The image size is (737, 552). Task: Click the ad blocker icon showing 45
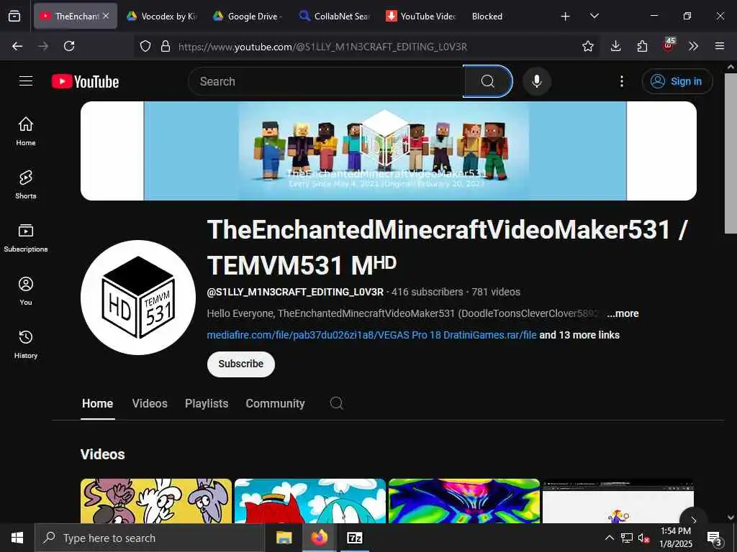669,45
